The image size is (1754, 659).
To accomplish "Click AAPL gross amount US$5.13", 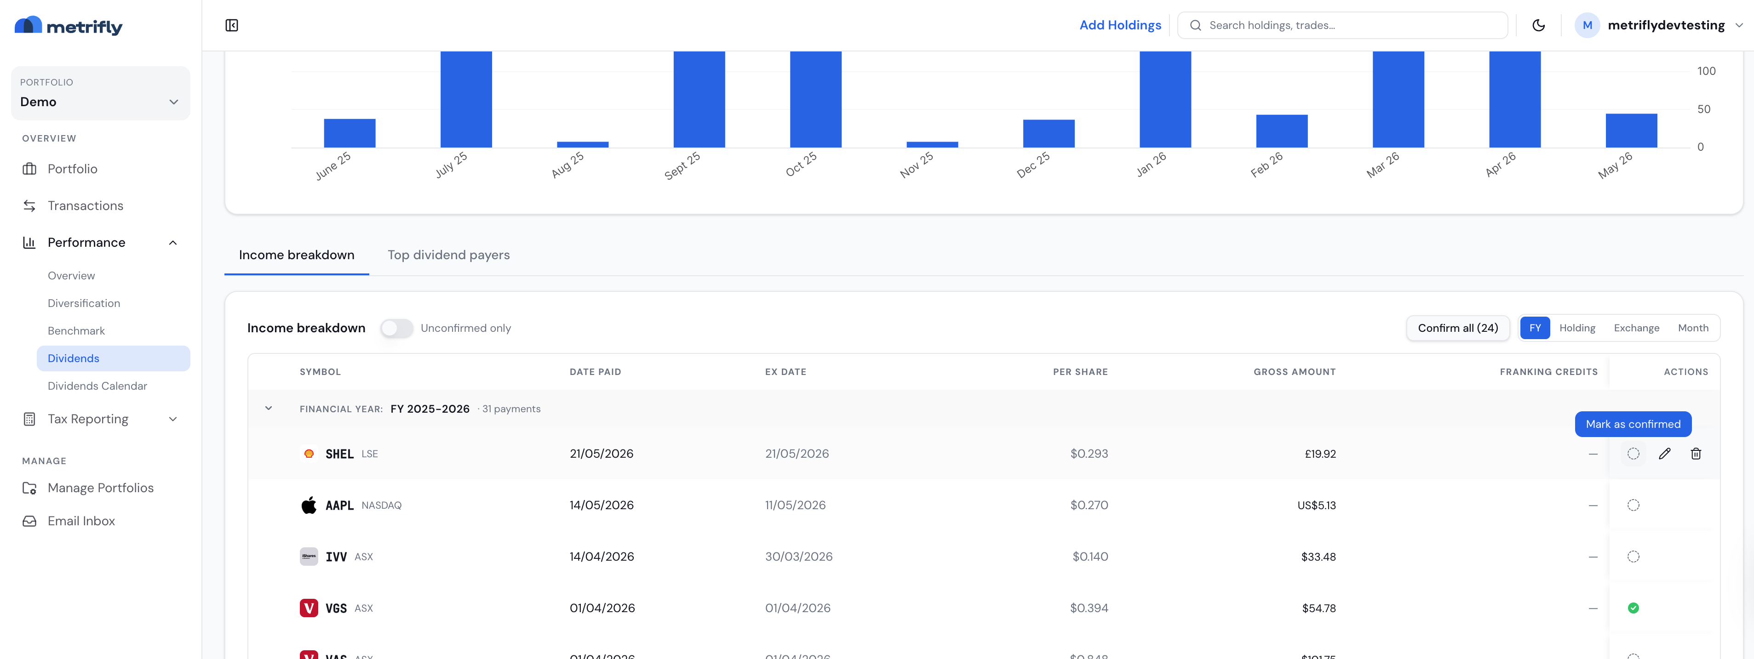I will click(x=1316, y=506).
